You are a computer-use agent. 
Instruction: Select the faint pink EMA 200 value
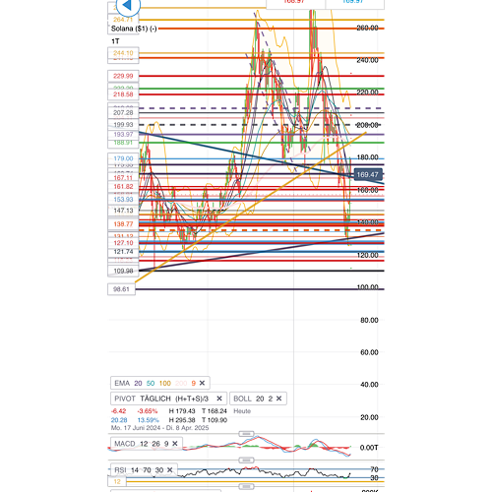(181, 383)
